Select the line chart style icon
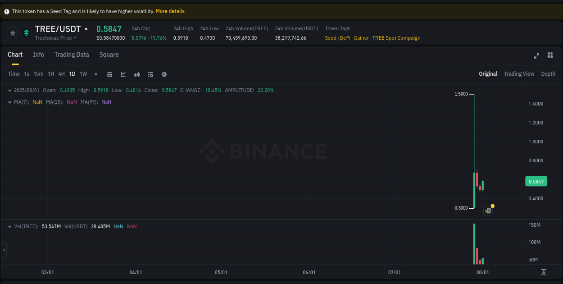 pos(123,74)
